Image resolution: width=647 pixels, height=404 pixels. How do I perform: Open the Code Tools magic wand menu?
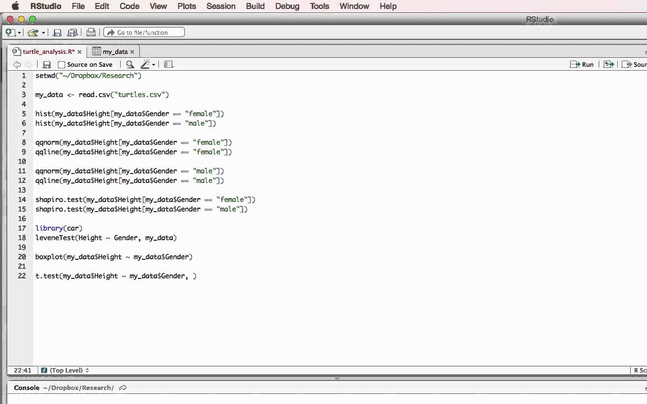pyautogui.click(x=148, y=65)
